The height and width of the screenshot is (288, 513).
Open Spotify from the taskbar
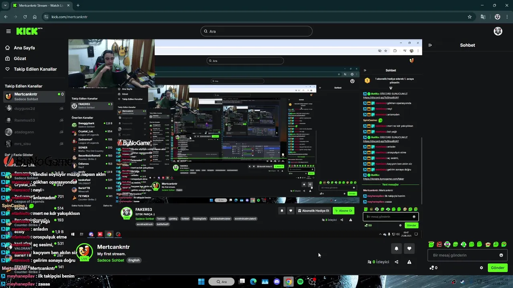(300, 282)
